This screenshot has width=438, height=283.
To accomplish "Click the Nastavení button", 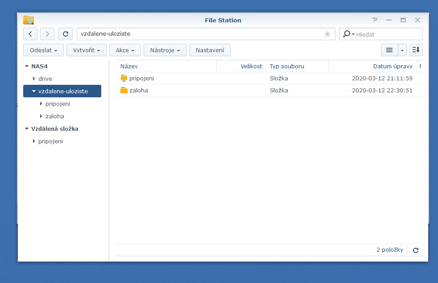I will 210,50.
